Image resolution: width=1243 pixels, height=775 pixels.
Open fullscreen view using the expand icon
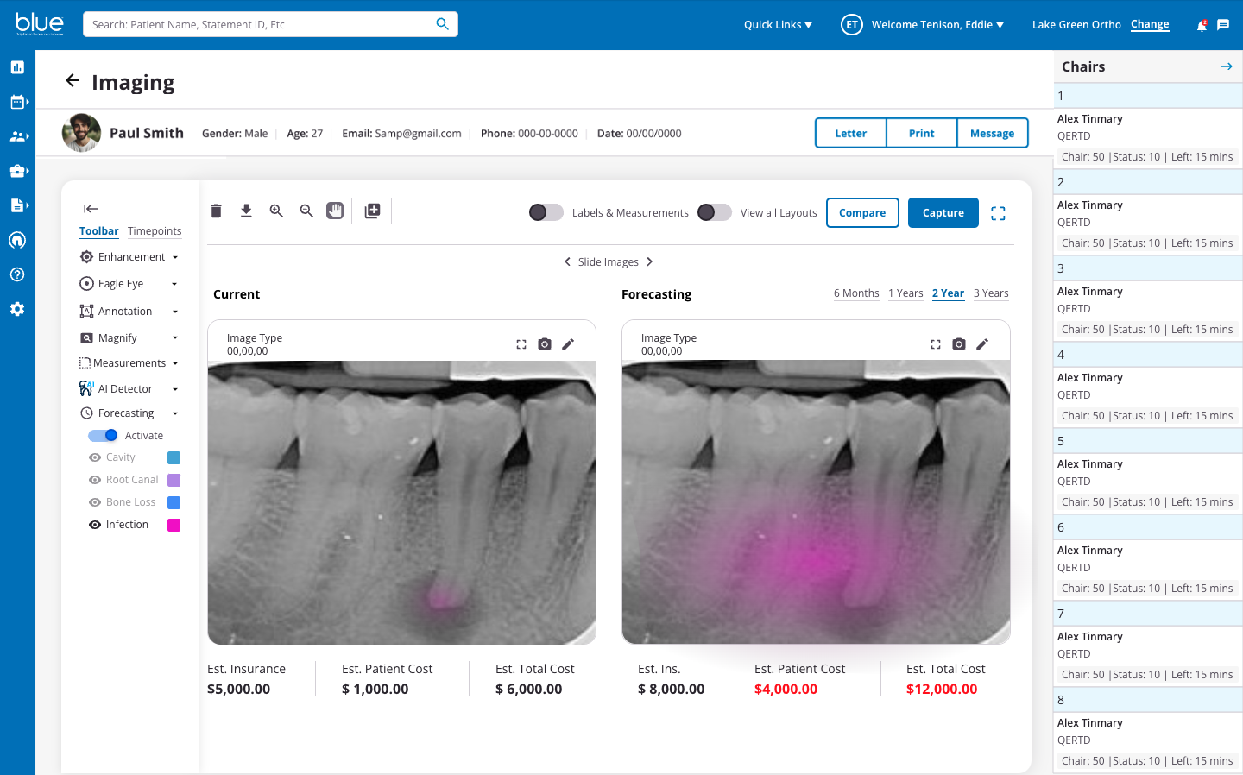point(998,213)
